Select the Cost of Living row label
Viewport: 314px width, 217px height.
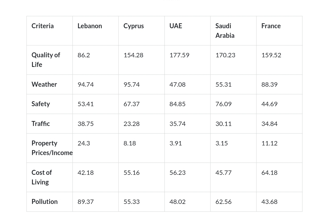tap(42, 177)
